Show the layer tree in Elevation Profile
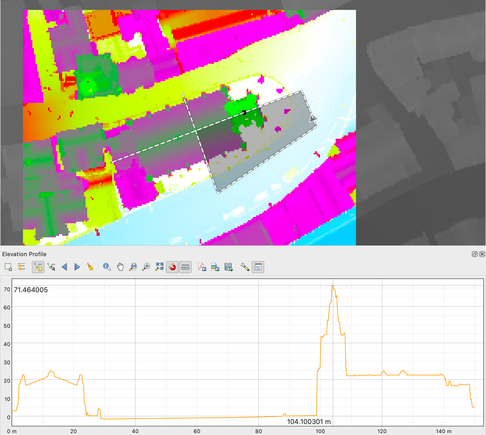The image size is (486, 435). click(x=21, y=267)
